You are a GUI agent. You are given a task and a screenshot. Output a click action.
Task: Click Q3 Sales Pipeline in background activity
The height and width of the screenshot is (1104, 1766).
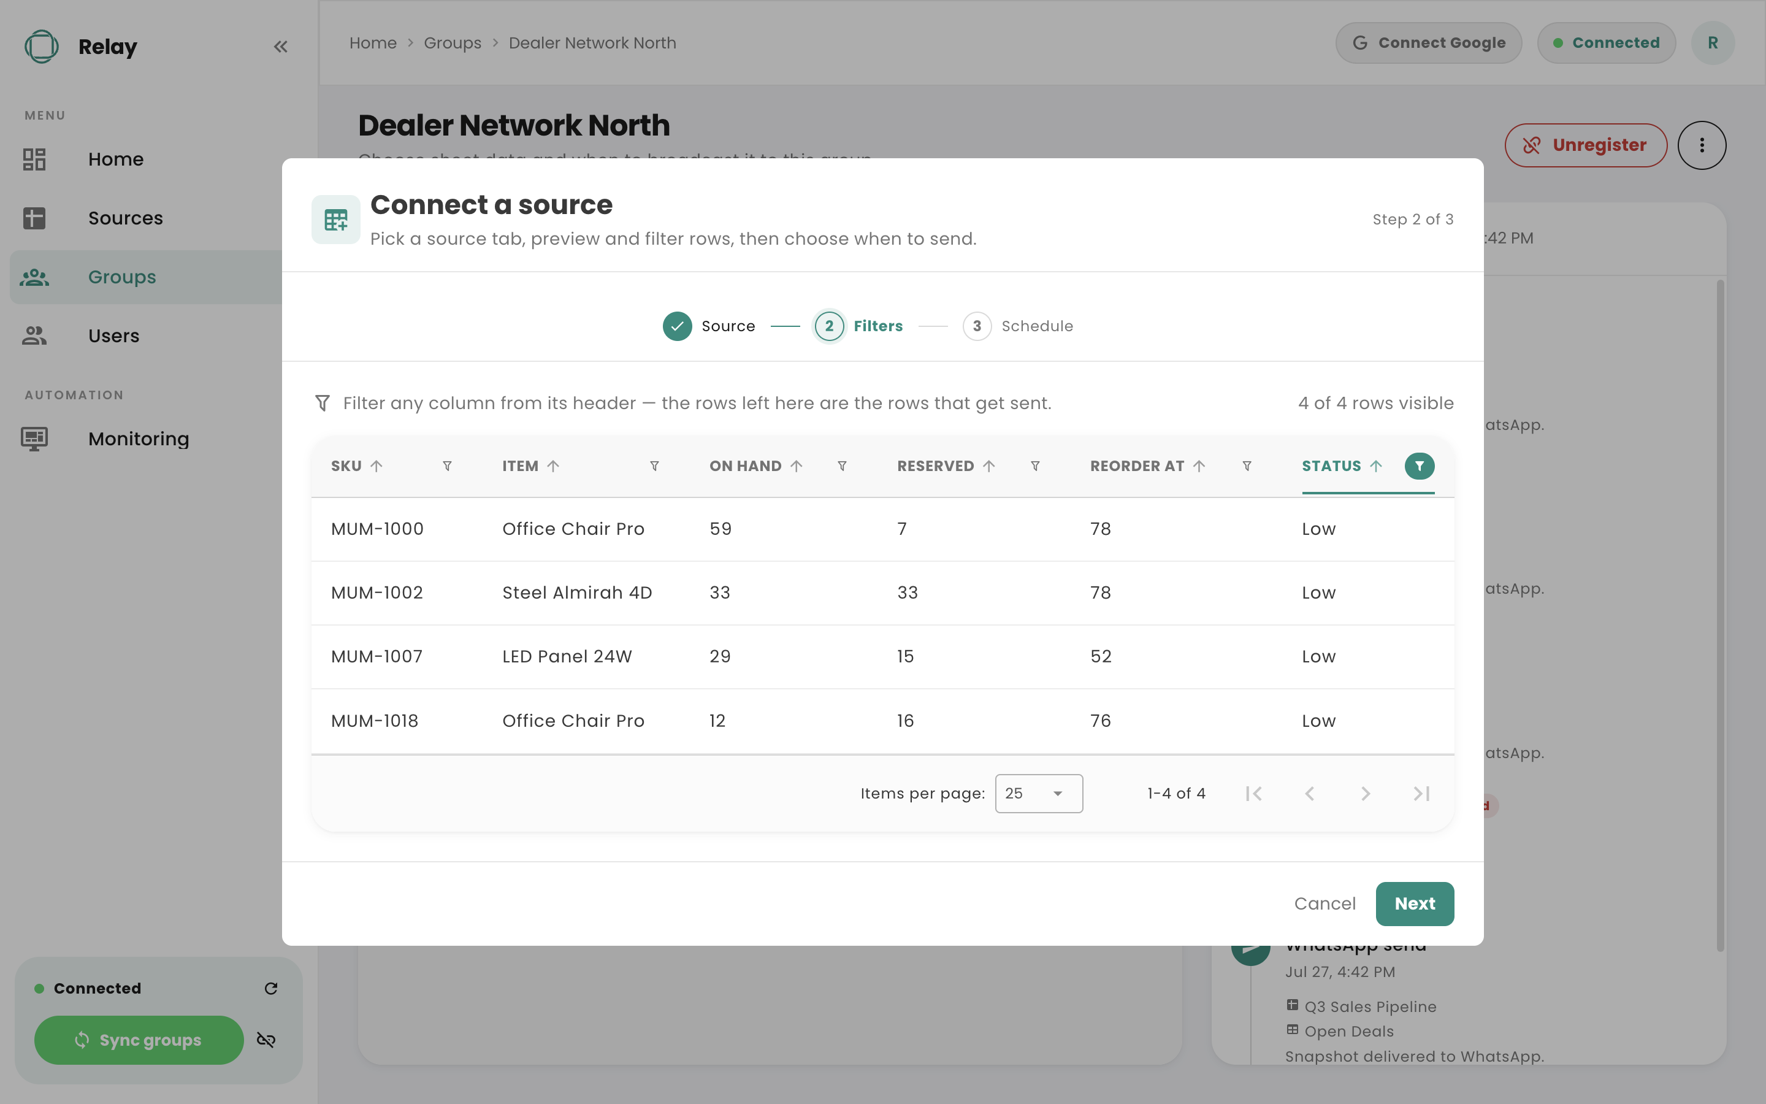pos(1370,1006)
